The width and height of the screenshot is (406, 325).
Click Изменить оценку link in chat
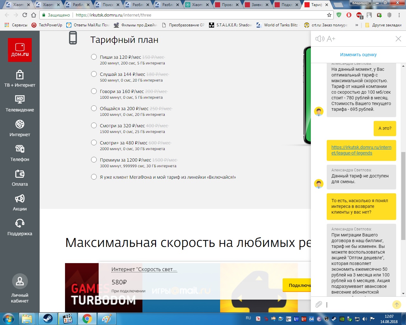pyautogui.click(x=358, y=55)
